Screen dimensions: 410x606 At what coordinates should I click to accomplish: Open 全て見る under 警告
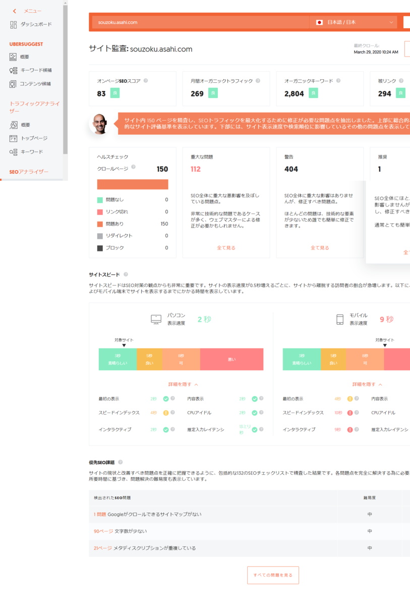[320, 248]
